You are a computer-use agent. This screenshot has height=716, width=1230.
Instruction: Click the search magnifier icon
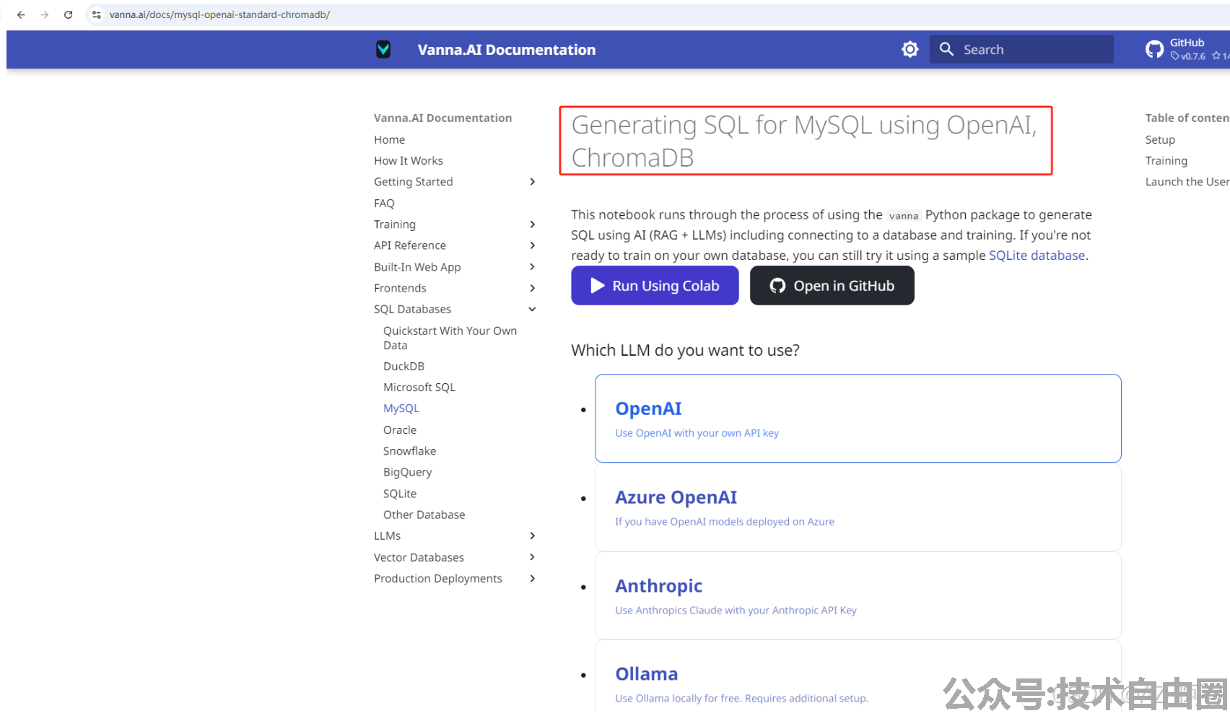946,49
